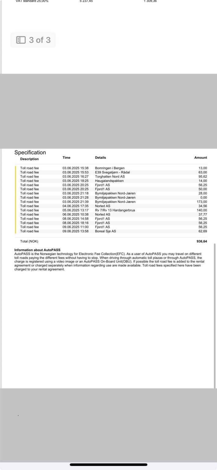Select the amount '50,00' for Fjord1 AS
217x470 pixels.
point(203,189)
